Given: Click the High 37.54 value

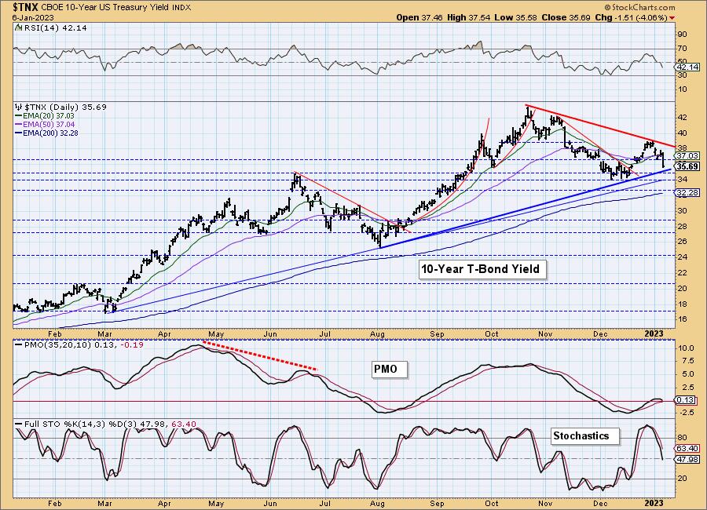Looking at the screenshot, I should [468, 17].
